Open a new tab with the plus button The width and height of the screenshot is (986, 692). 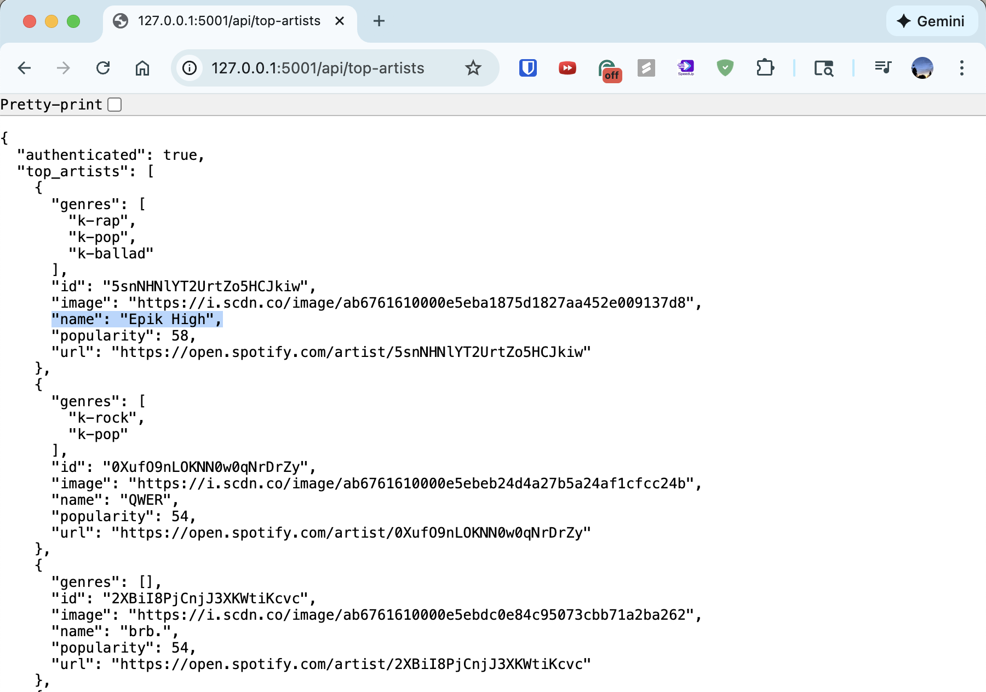pos(379,21)
